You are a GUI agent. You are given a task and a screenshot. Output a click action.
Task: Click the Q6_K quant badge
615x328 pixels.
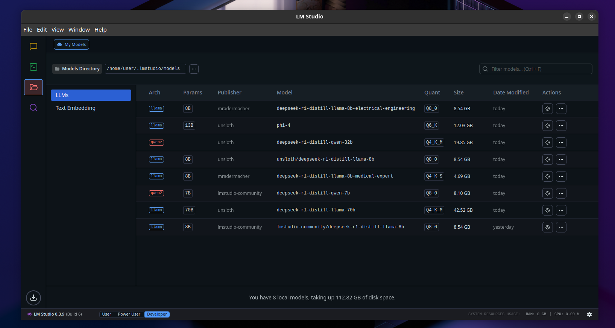431,125
